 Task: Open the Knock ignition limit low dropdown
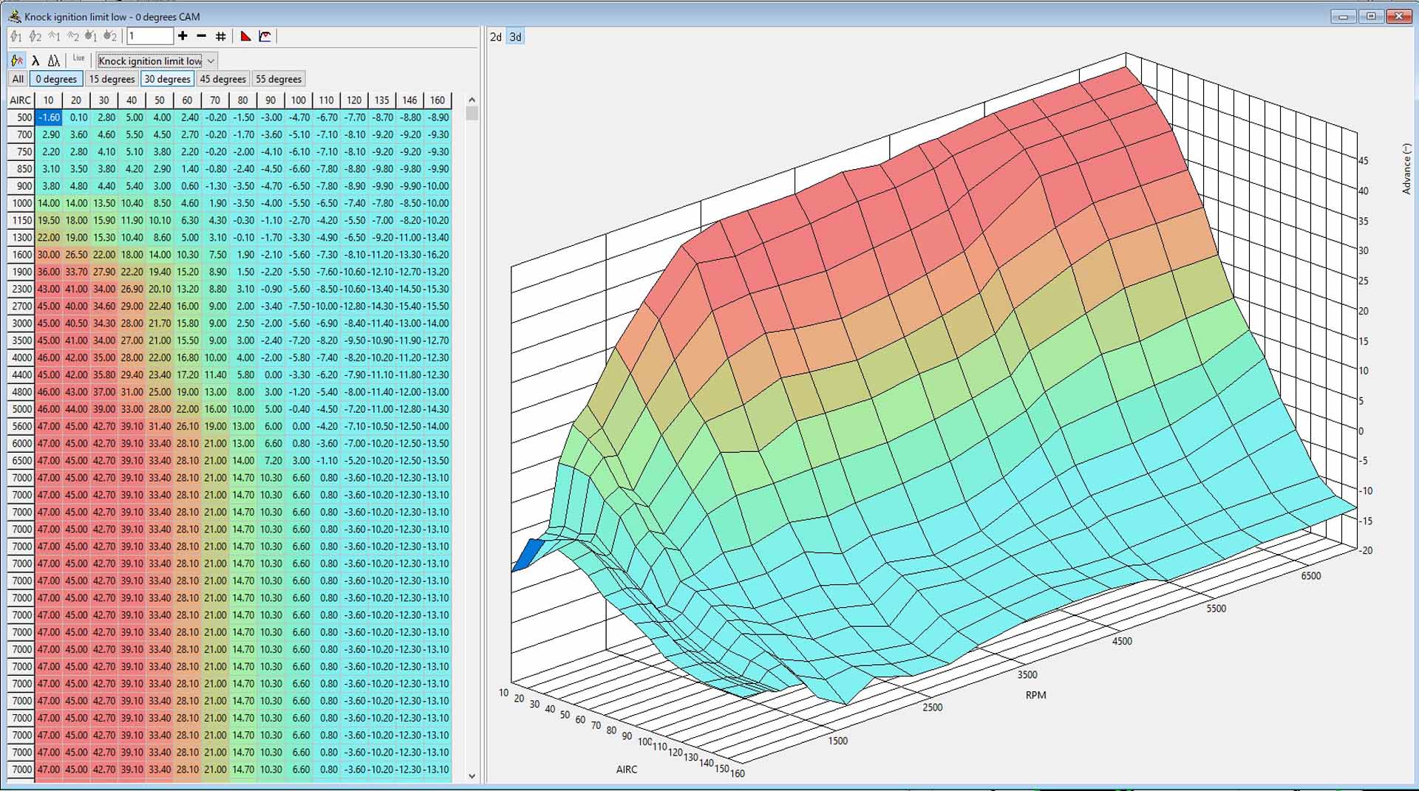coord(211,61)
